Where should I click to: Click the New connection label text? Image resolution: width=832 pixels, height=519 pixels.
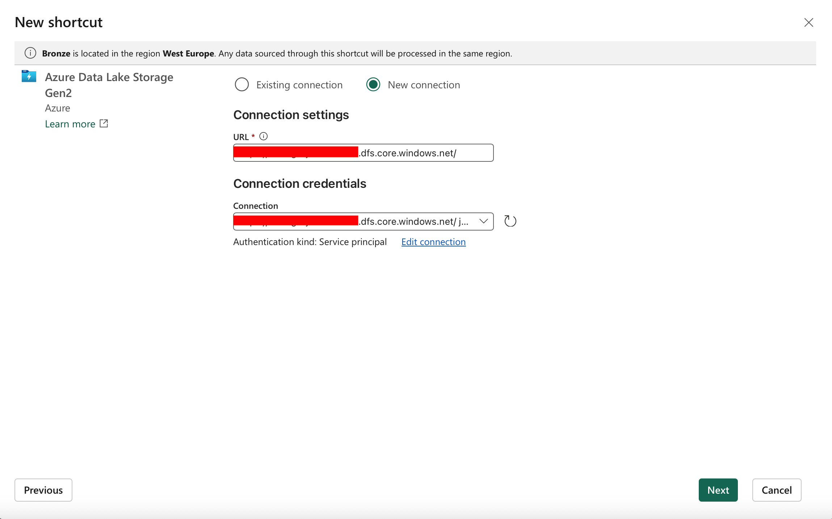[x=424, y=85]
